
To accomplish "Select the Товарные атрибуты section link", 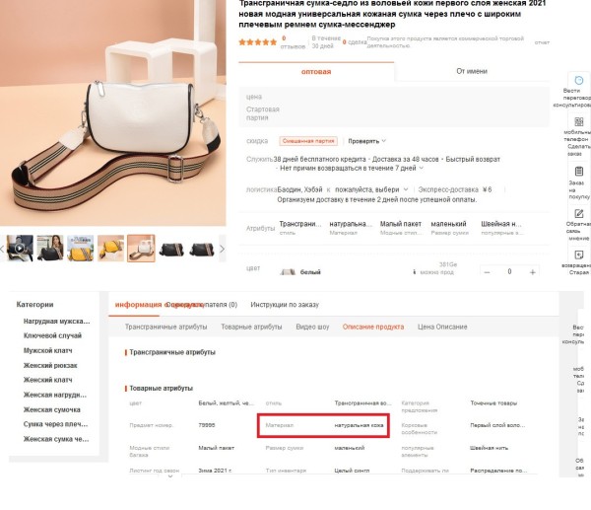I will [251, 327].
